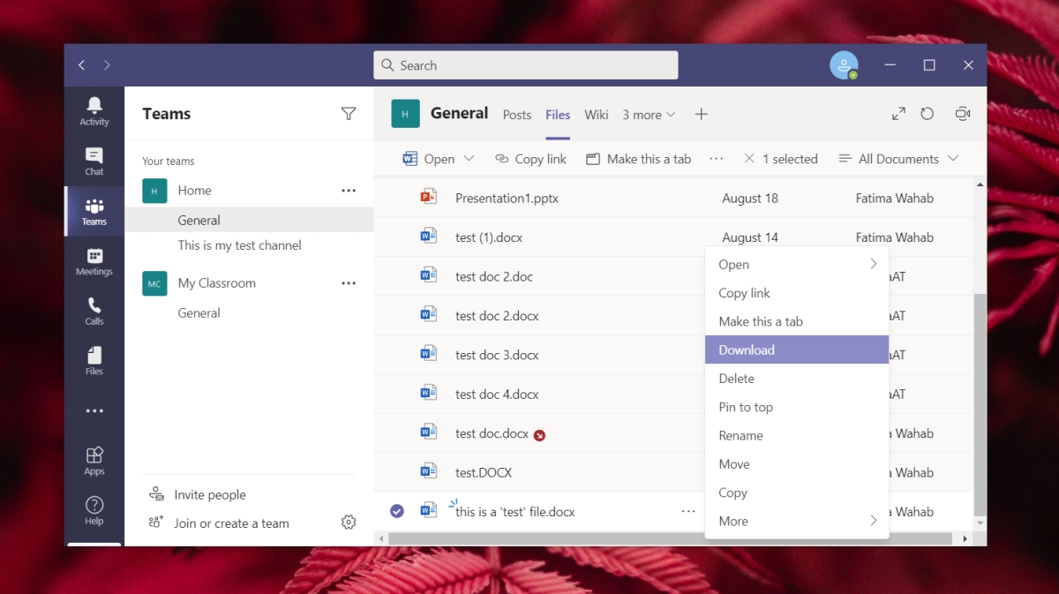Screen dimensions: 1059x594
Task: Open the Activity feed icon
Action: click(94, 111)
